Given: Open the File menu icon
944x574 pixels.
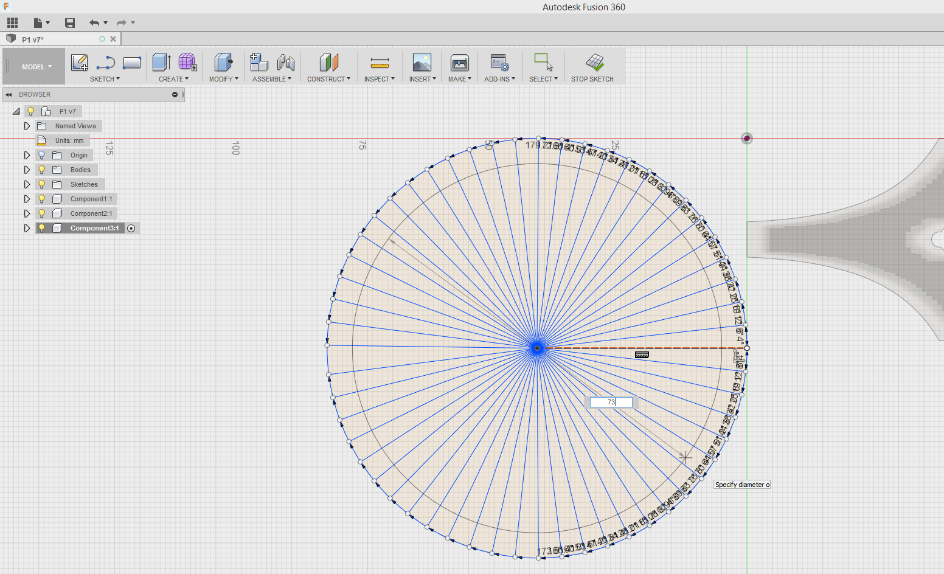Looking at the screenshot, I should click(x=38, y=23).
